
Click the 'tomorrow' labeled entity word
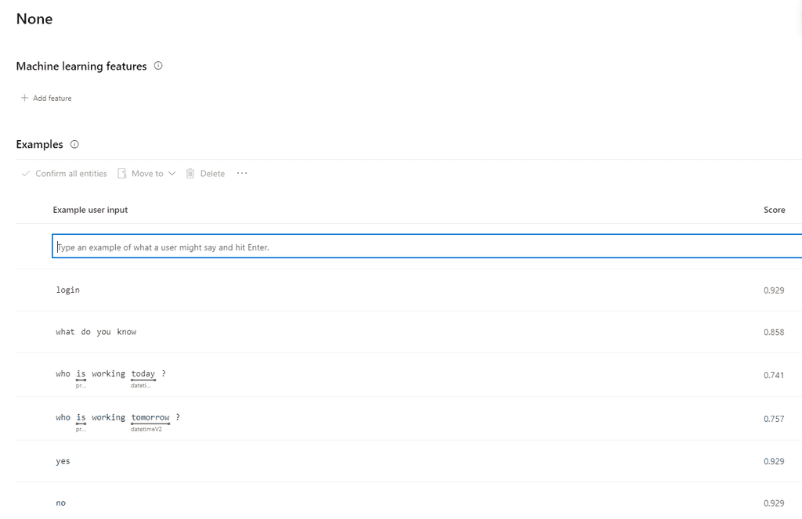(150, 418)
